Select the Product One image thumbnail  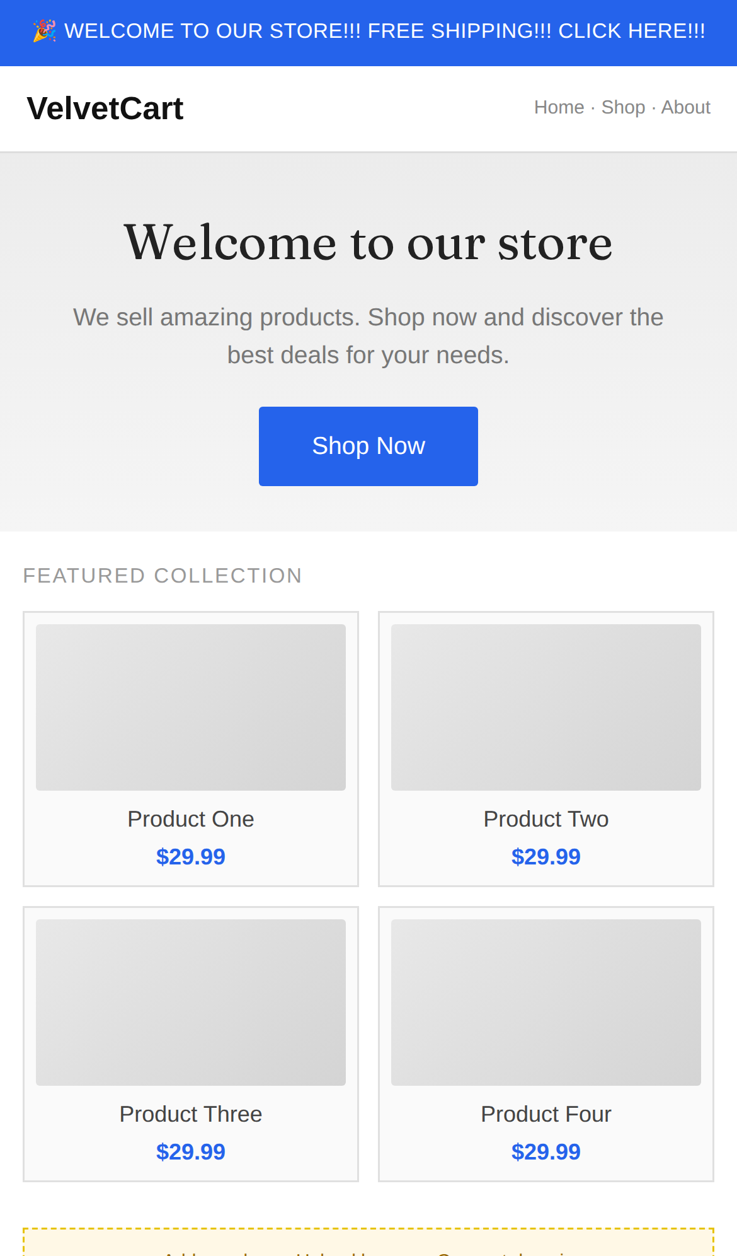(191, 707)
